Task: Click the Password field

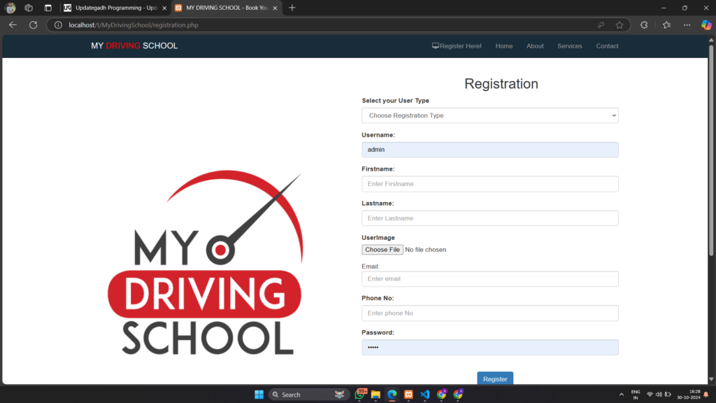Action: pos(490,348)
